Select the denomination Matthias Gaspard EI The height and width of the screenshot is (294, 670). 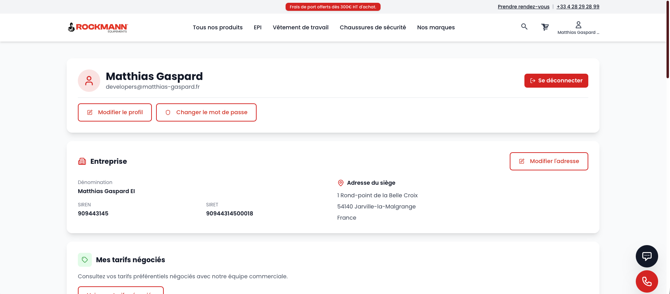[106, 191]
